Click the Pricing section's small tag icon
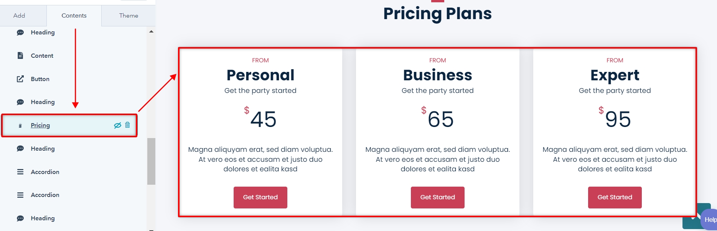The height and width of the screenshot is (231, 717). [x=20, y=125]
